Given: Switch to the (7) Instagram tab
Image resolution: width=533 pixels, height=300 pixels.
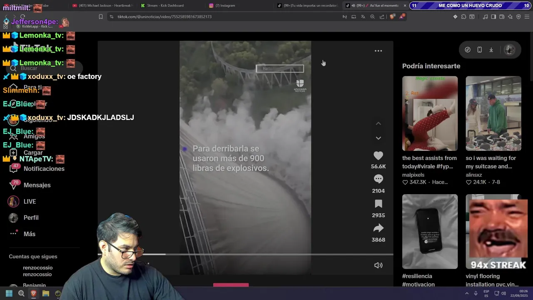Looking at the screenshot, I should (x=225, y=5).
